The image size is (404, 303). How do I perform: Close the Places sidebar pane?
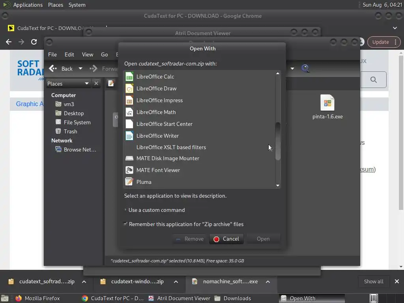coord(96,84)
